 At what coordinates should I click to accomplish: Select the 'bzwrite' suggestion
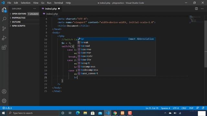coord(116,60)
